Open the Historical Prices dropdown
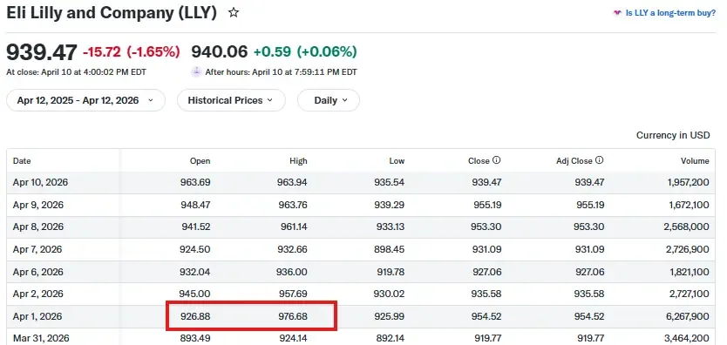The image size is (727, 345). (231, 100)
